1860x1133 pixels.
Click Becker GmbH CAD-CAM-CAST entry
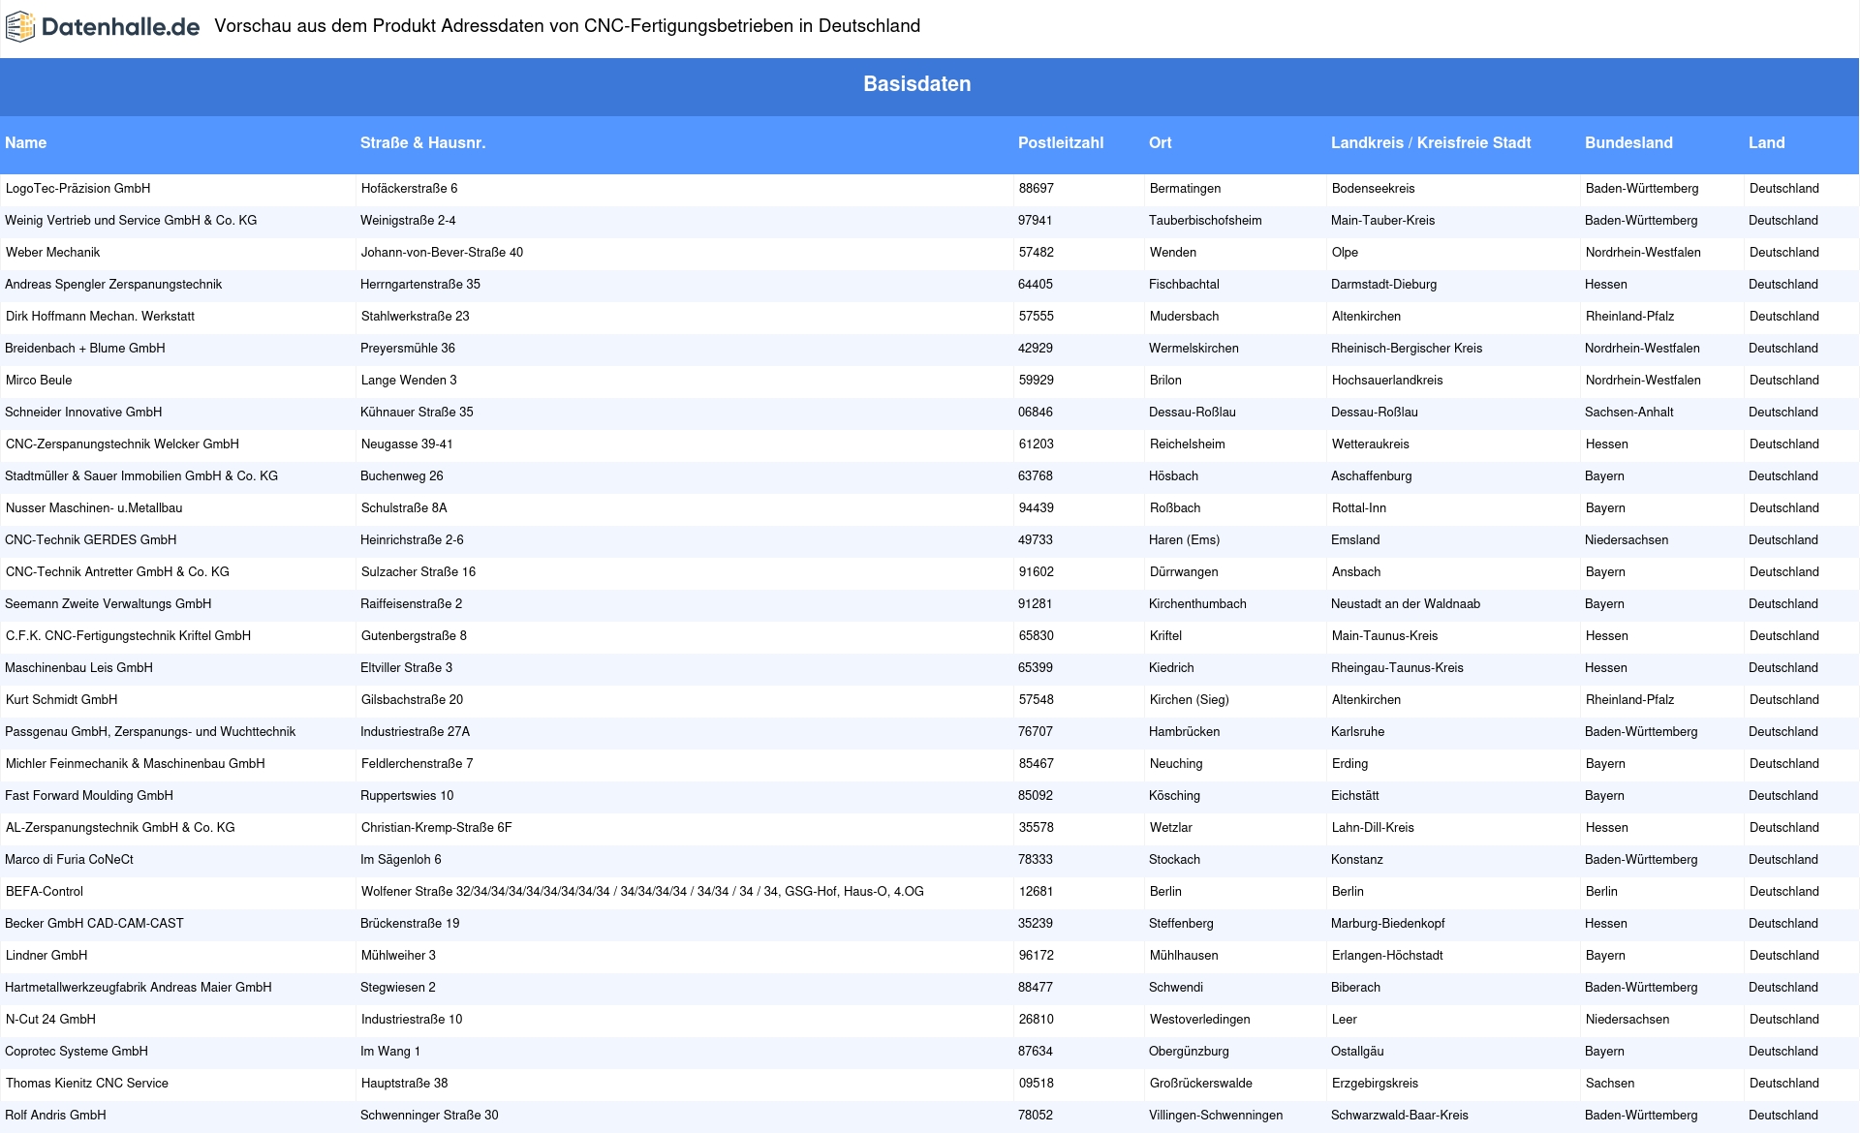[x=94, y=923]
